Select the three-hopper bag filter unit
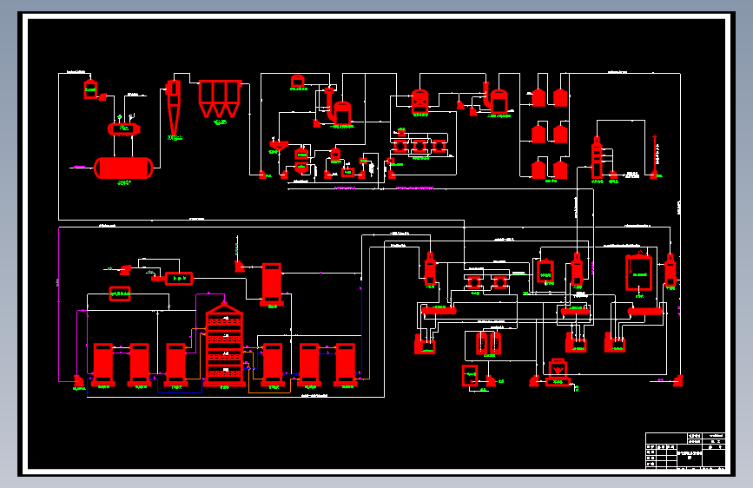Image resolution: width=753 pixels, height=488 pixels. click(220, 99)
